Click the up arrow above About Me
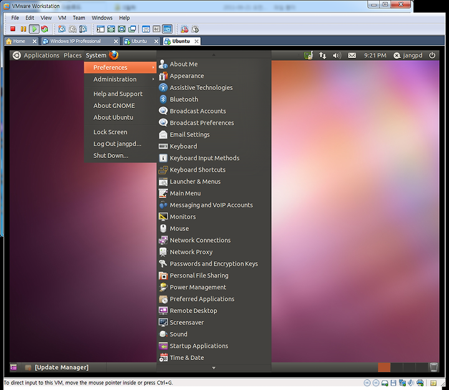 point(214,54)
